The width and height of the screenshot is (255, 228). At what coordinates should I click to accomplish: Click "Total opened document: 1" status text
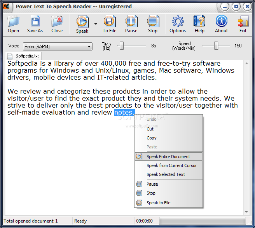point(31,221)
